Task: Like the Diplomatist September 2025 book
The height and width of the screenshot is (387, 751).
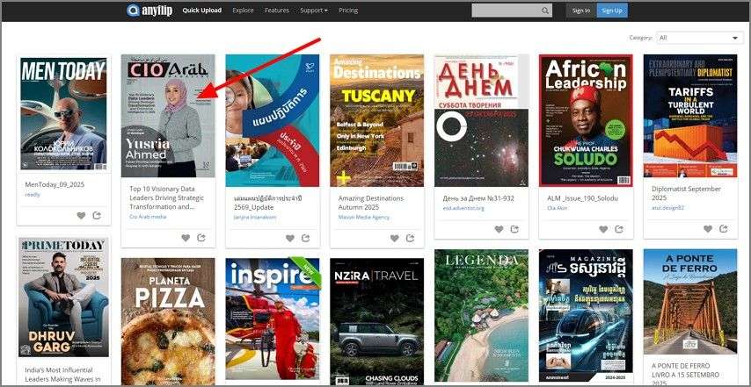Action: [707, 229]
